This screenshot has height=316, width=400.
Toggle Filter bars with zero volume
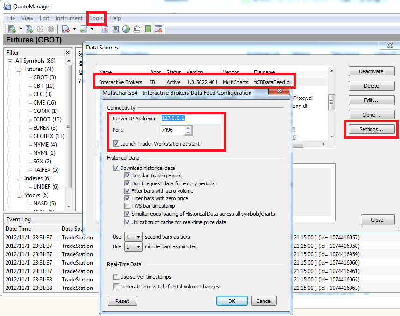[x=127, y=190]
